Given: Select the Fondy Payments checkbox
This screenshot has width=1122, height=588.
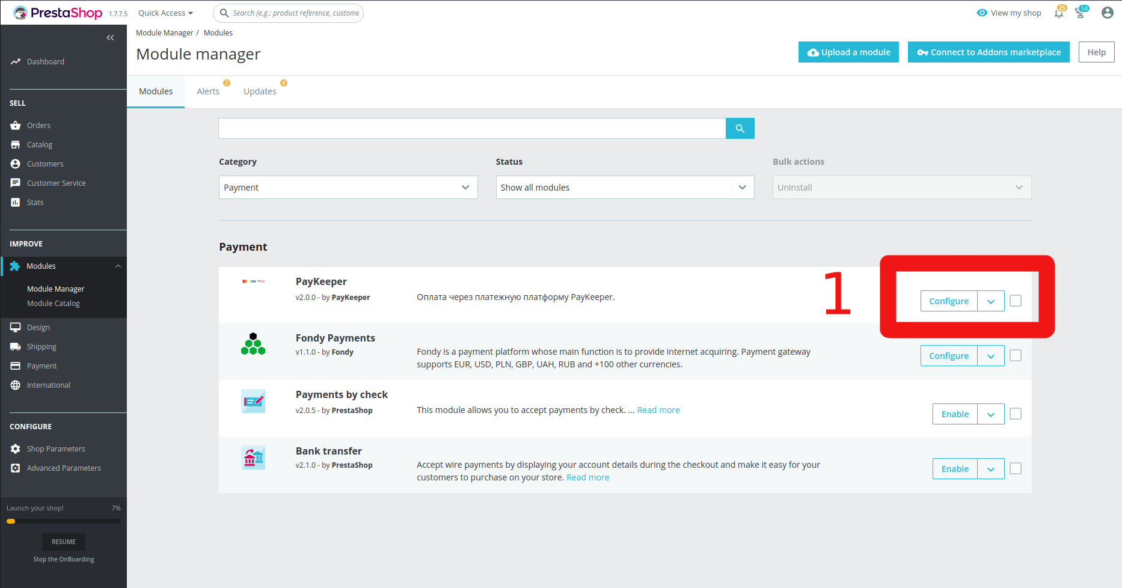Looking at the screenshot, I should click(x=1016, y=356).
